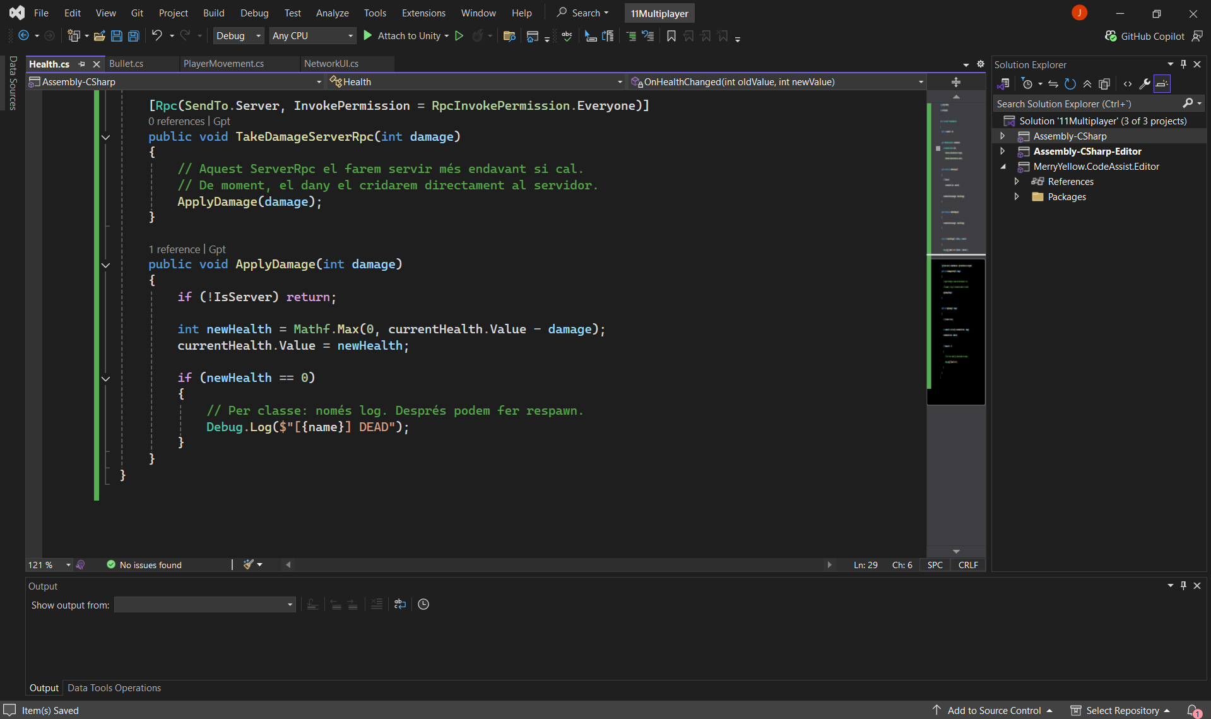
Task: Open GitHub Copilot icon in title bar
Action: tap(1111, 36)
